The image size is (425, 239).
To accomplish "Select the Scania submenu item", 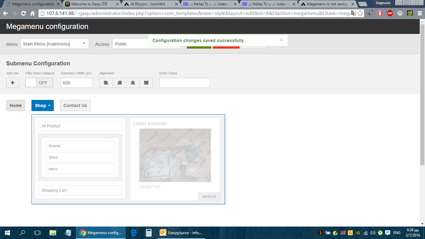I will (x=80, y=146).
